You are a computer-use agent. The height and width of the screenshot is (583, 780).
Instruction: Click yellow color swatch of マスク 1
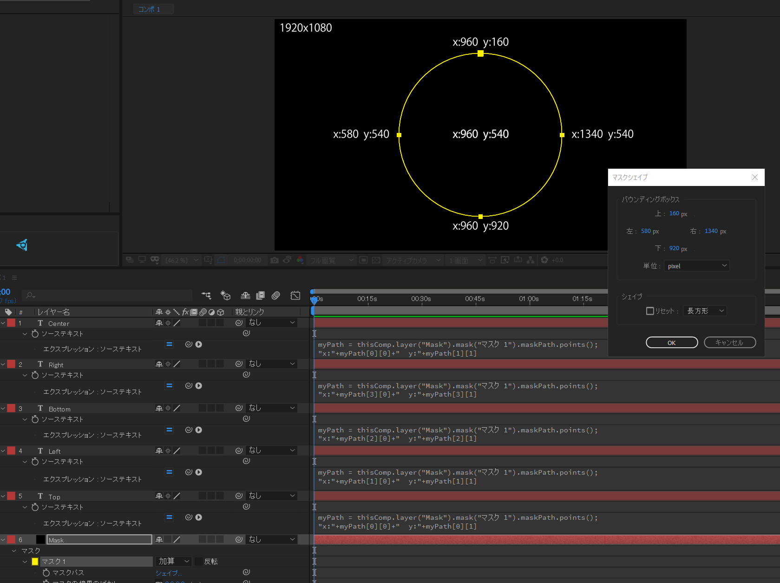pos(35,562)
